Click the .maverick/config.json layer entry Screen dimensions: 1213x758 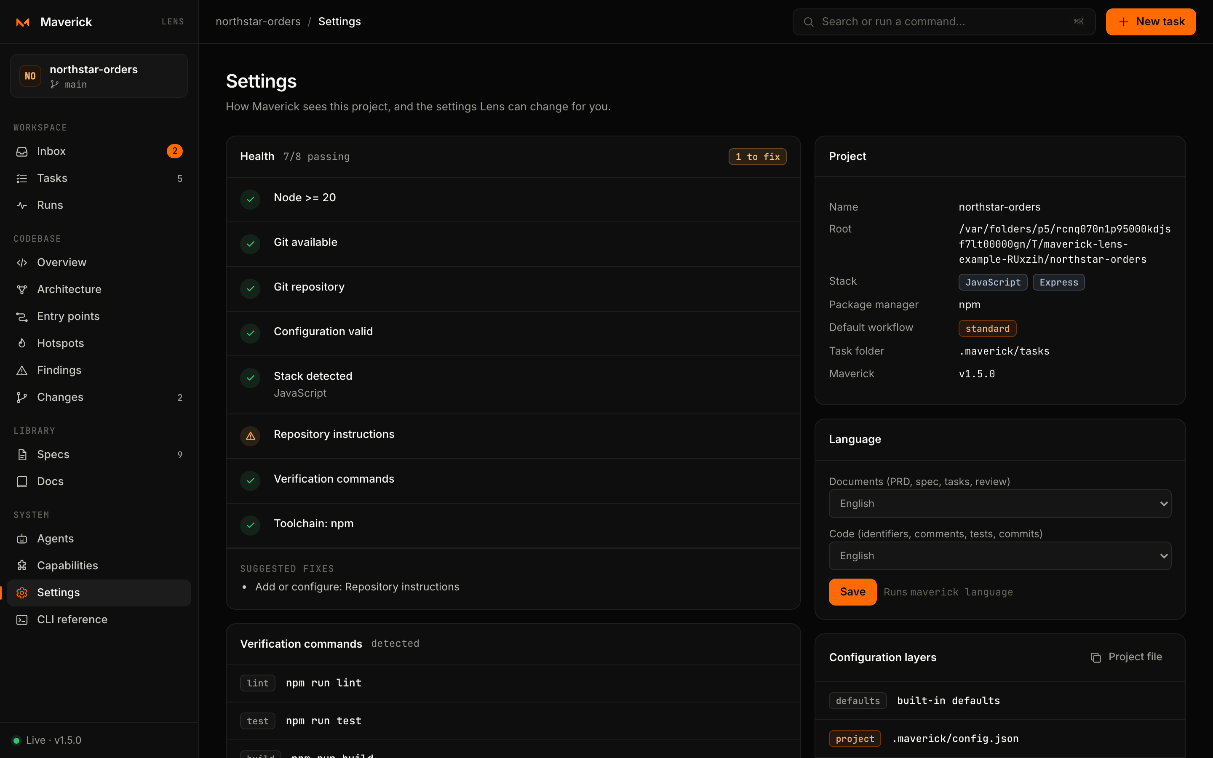955,739
